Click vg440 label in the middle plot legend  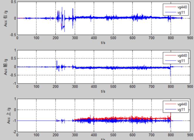(182, 55)
